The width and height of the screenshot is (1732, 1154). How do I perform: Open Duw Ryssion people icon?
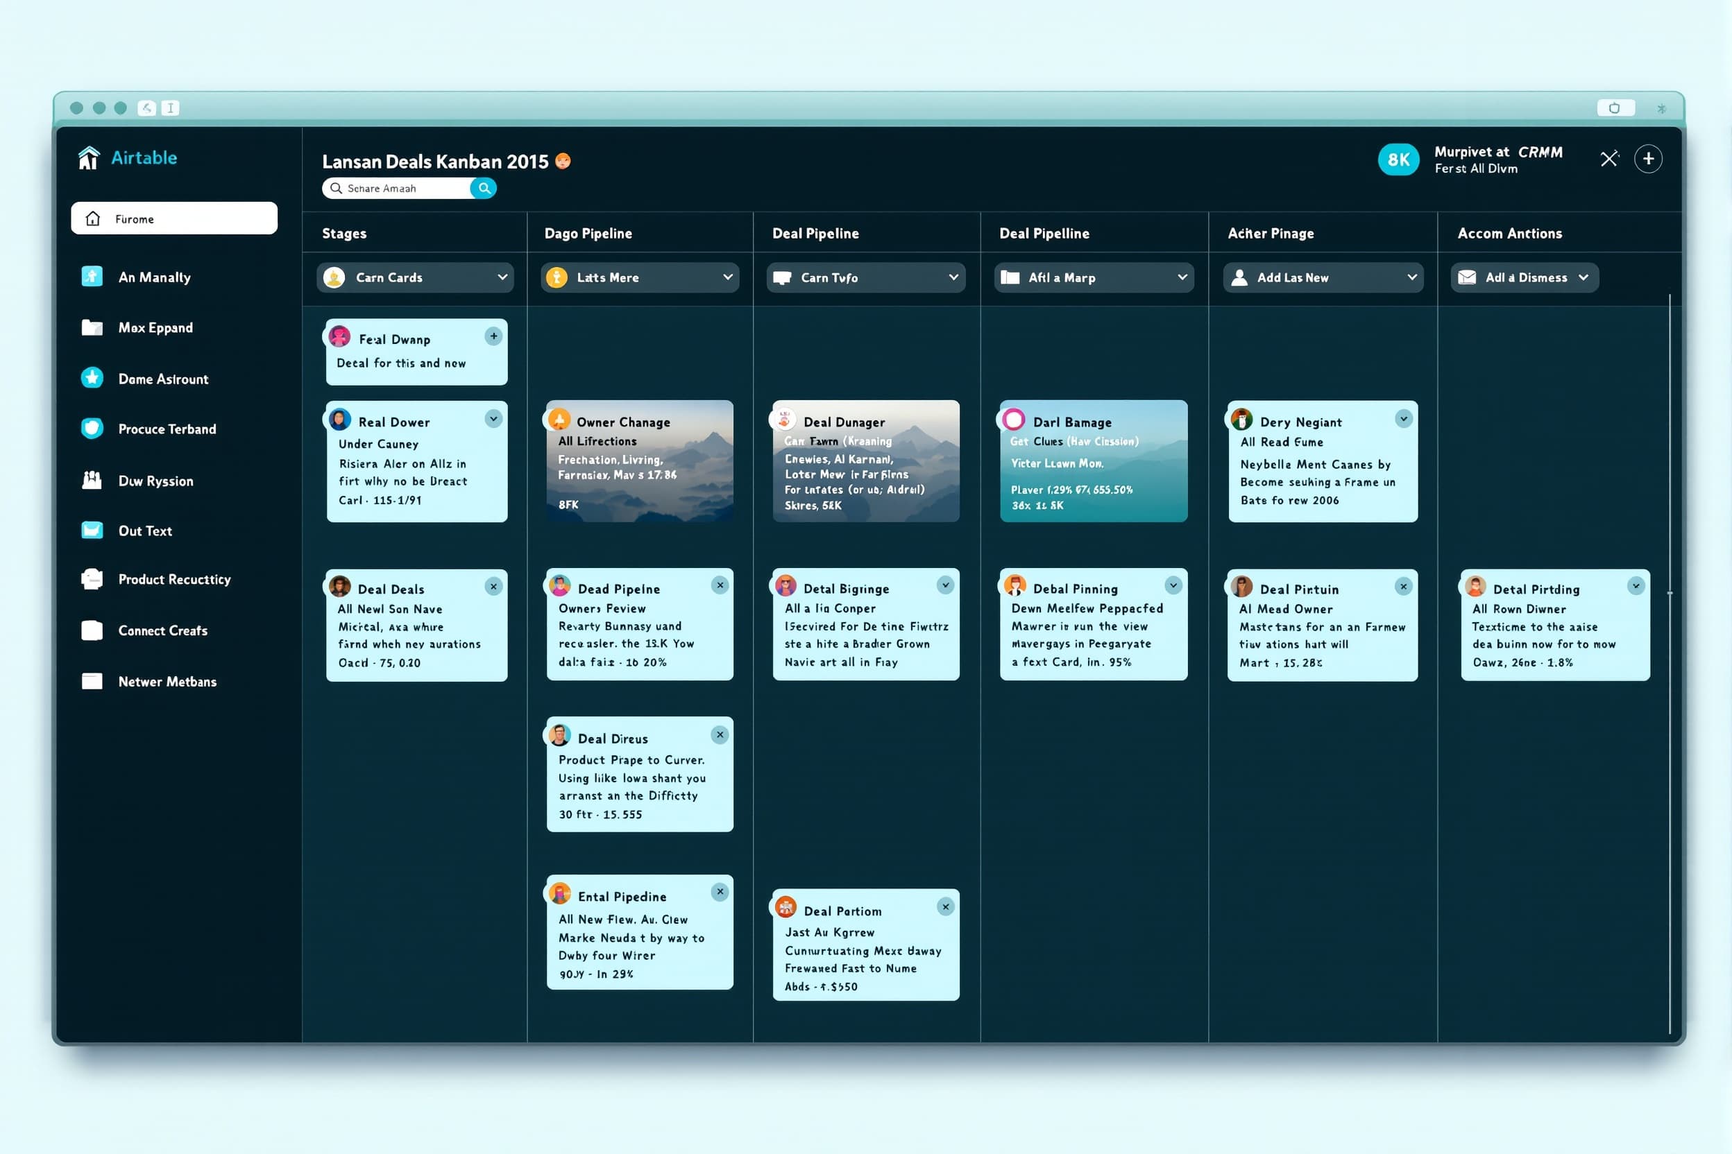click(92, 481)
